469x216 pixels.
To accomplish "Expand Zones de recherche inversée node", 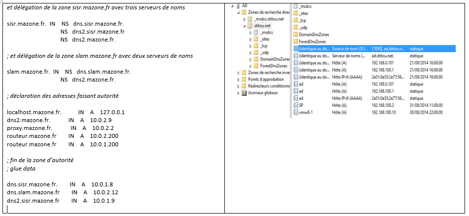I will click(238, 72).
